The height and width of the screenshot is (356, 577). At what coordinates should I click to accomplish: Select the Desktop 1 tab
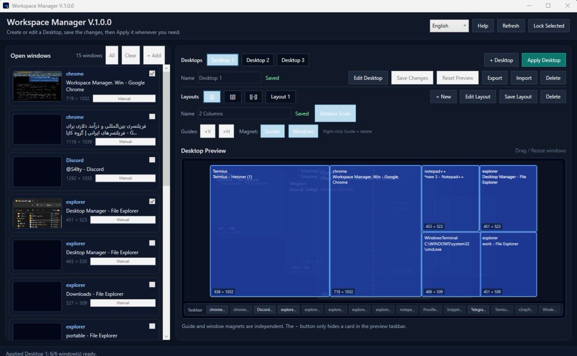(x=223, y=60)
